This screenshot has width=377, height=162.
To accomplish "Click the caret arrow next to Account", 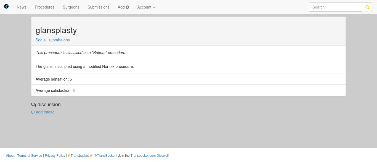I will [154, 7].
